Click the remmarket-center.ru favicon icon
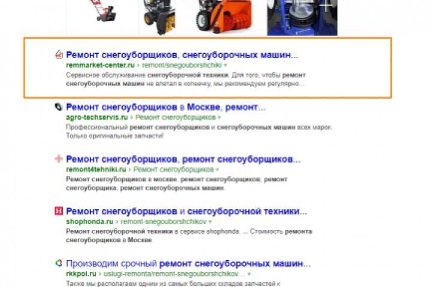This screenshot has height=287, width=431. [59, 54]
